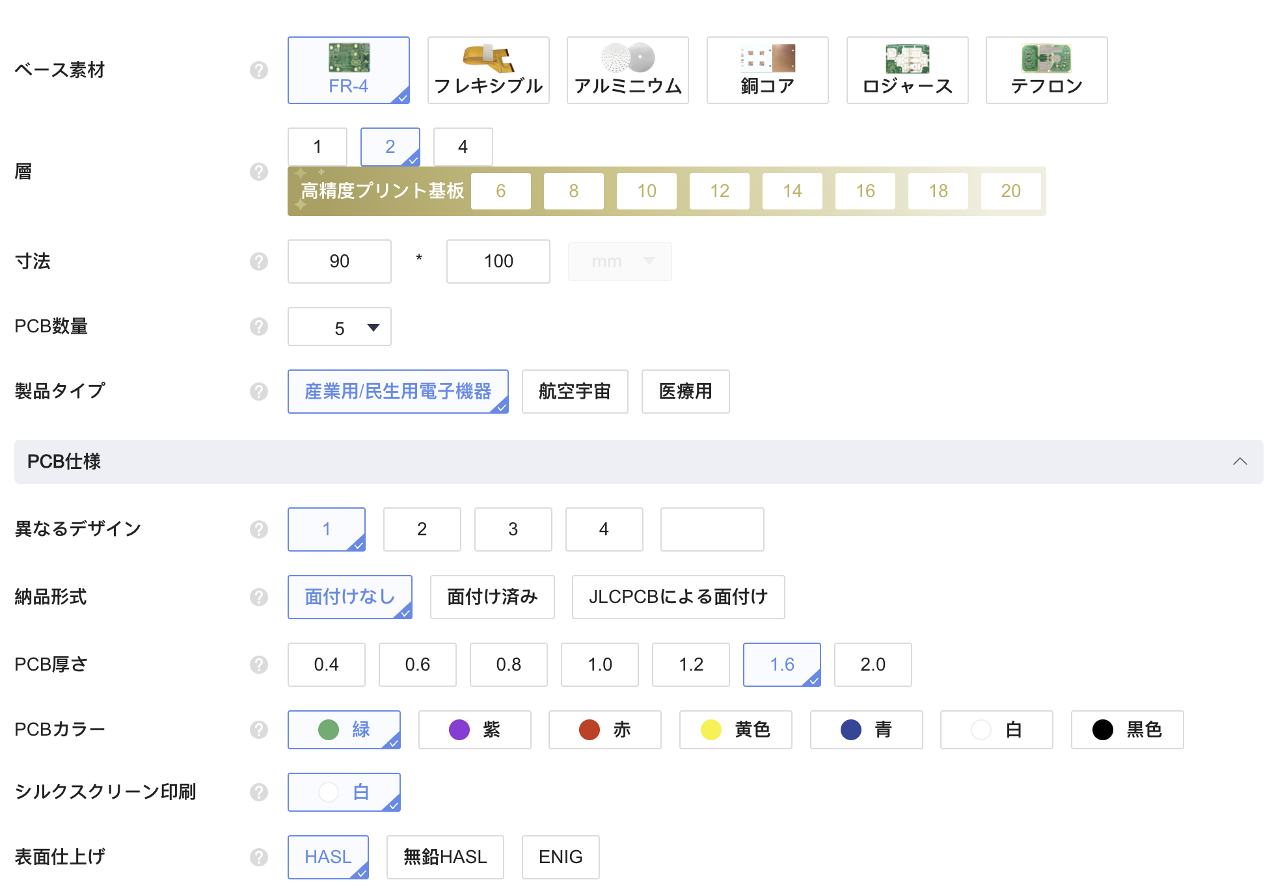Pick 白 white PCB color
This screenshot has width=1274, height=895.
point(997,730)
